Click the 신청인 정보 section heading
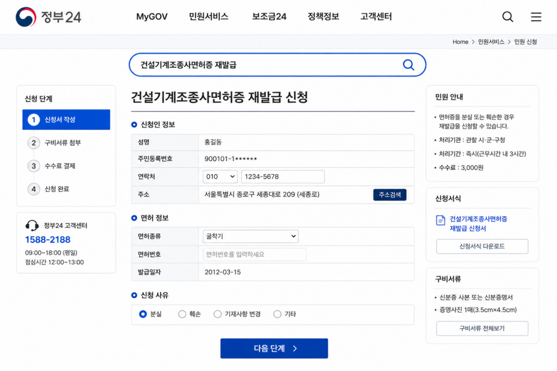 [x=158, y=124]
